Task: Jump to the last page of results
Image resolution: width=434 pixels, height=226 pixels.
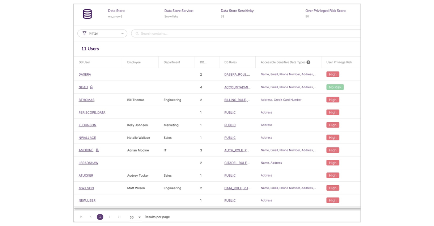Action: (119, 217)
